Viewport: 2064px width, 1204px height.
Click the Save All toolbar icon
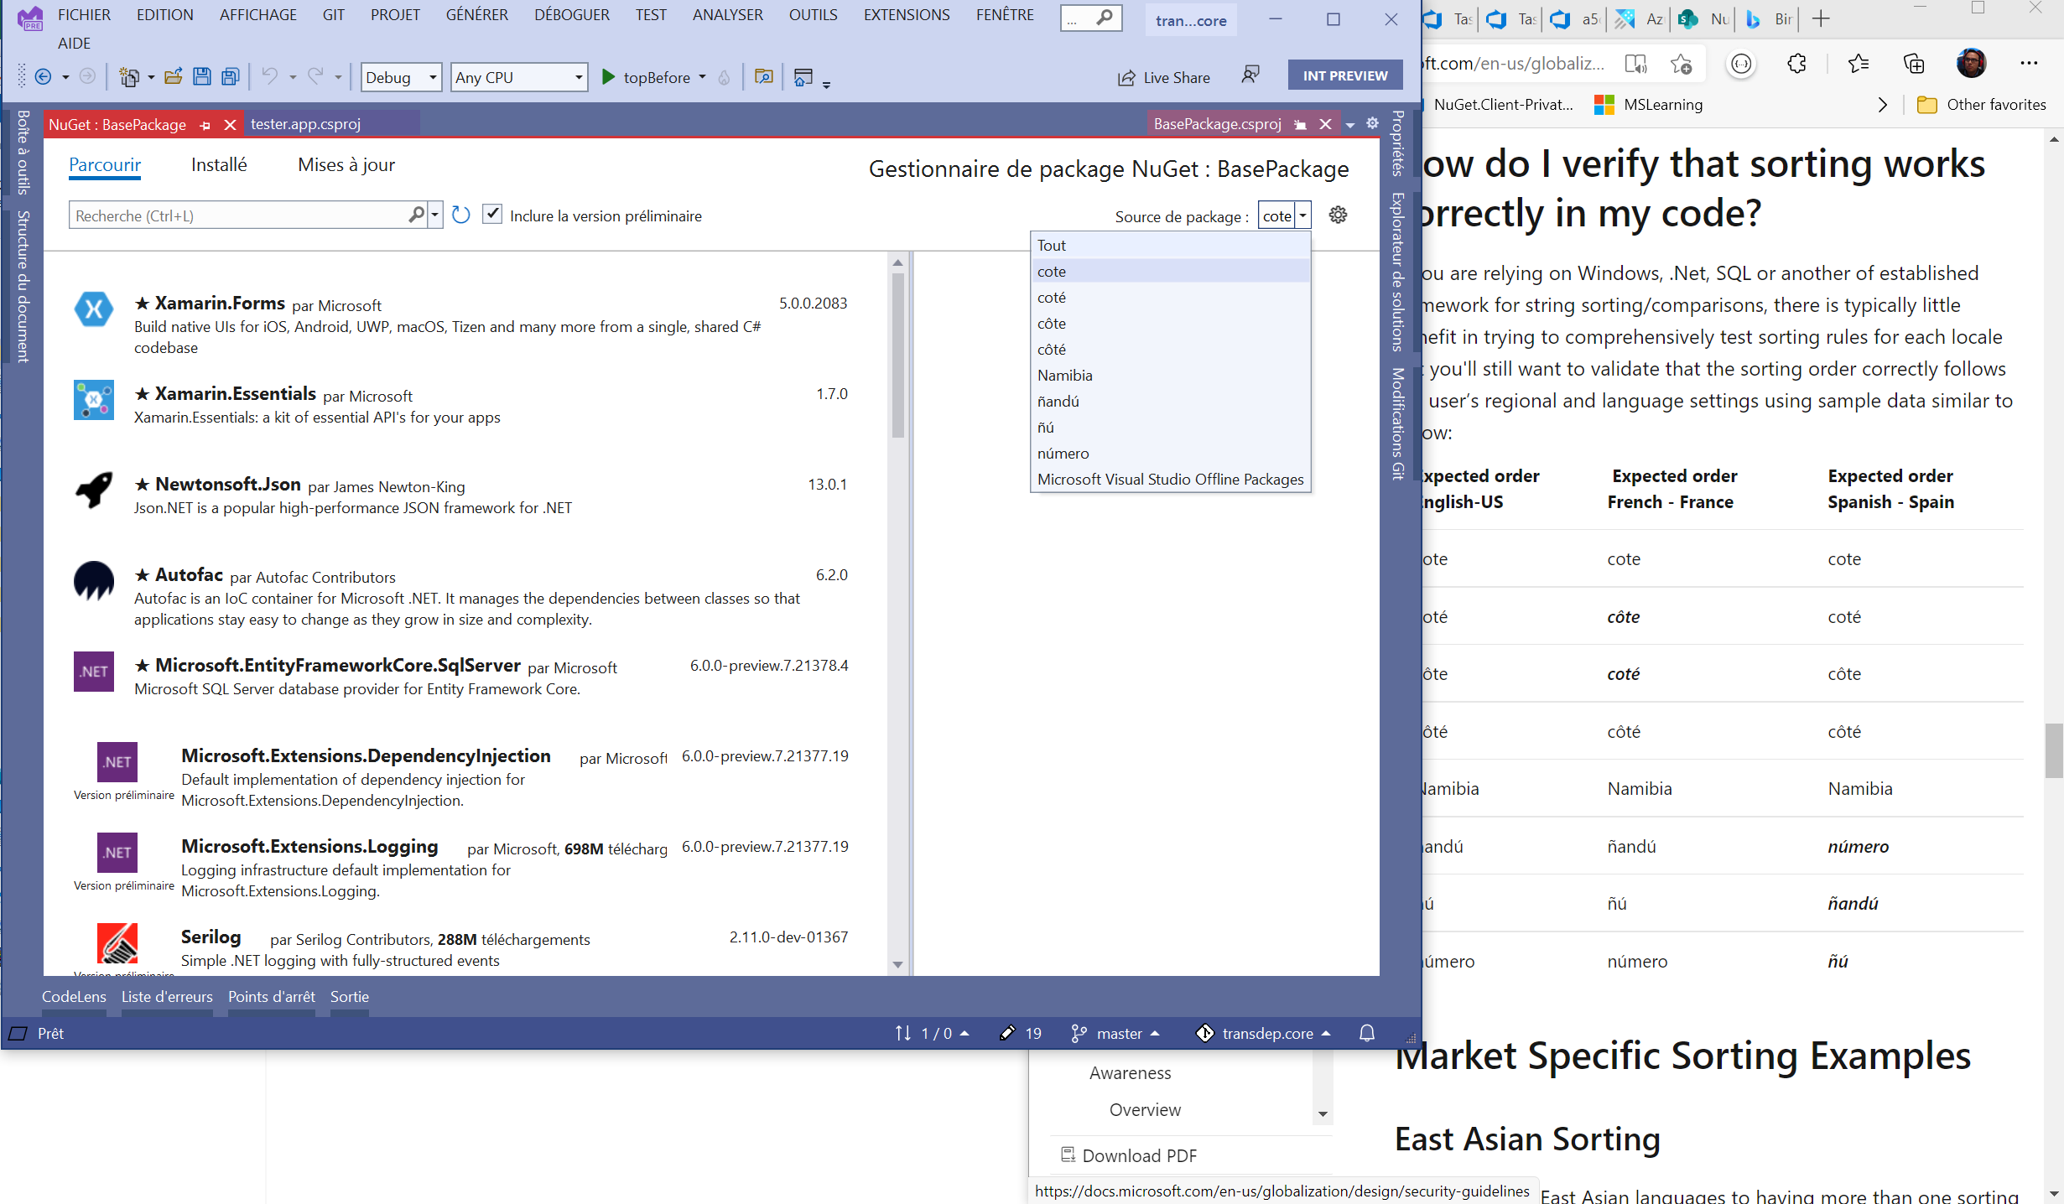tap(229, 76)
